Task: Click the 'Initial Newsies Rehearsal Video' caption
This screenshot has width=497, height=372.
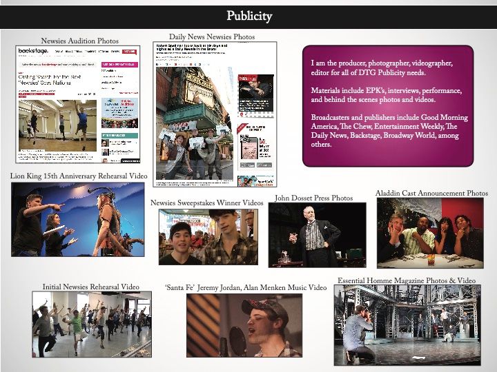Action: (x=91, y=287)
